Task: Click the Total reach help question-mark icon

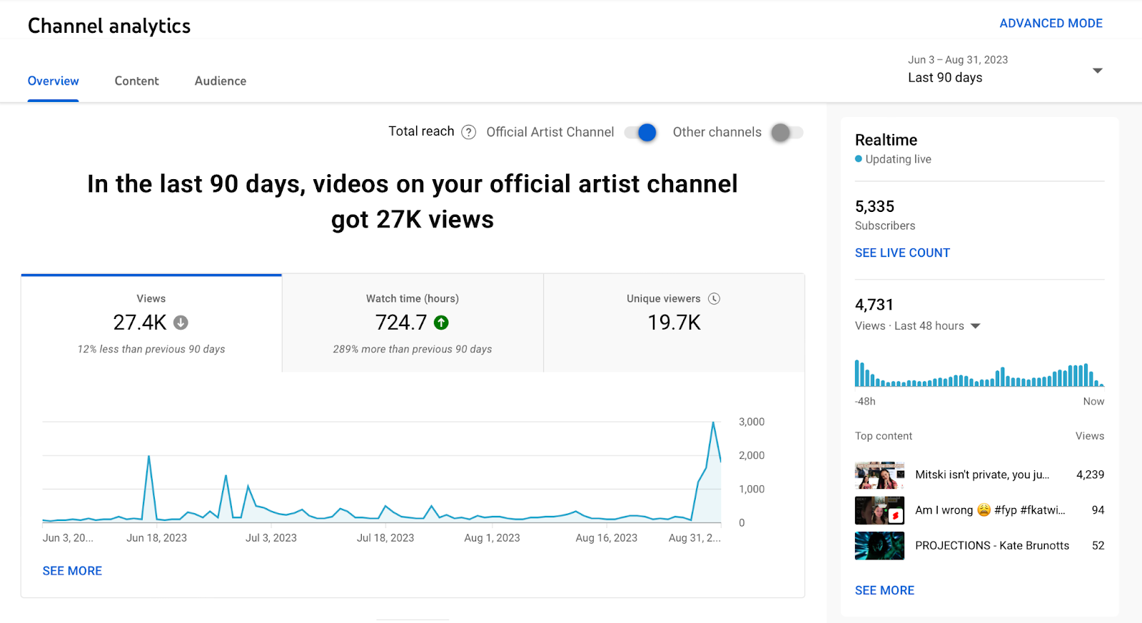Action: 468,132
